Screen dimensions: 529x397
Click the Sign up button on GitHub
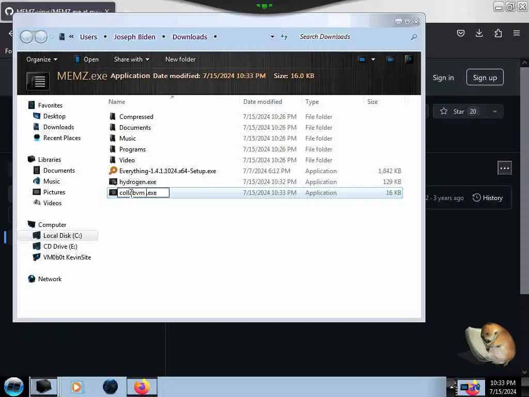[485, 78]
